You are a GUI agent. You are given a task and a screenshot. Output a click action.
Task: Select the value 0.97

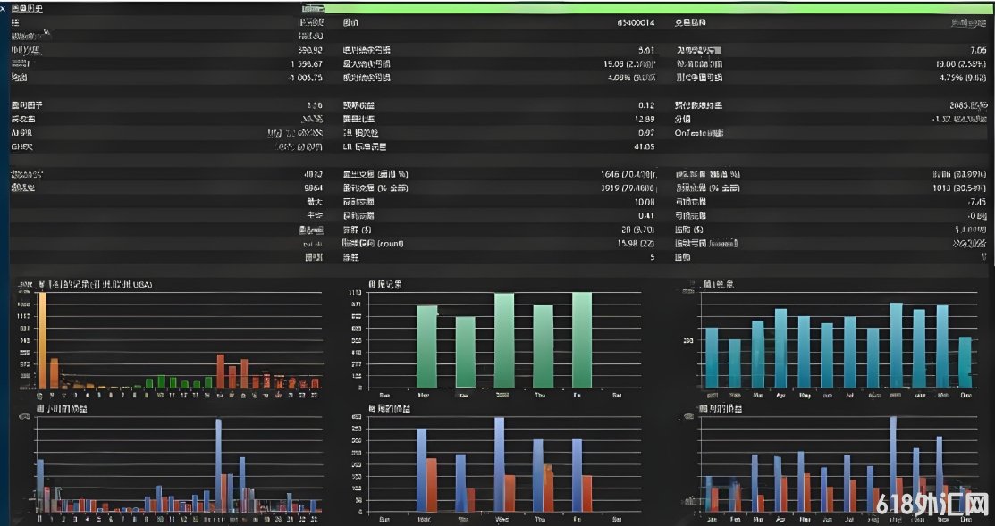pos(646,133)
